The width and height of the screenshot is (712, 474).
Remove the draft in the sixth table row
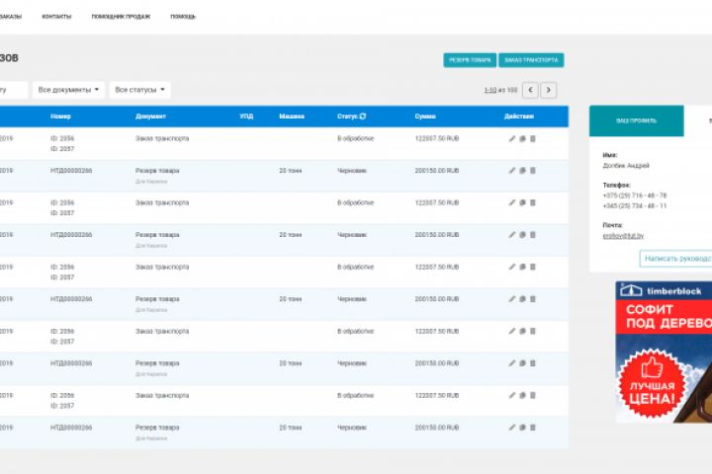pos(533,299)
